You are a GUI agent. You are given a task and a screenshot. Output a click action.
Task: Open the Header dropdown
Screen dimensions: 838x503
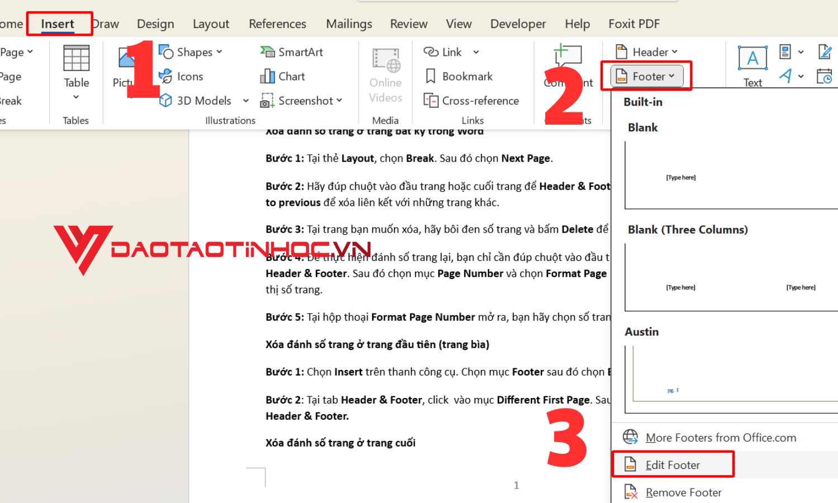click(646, 52)
